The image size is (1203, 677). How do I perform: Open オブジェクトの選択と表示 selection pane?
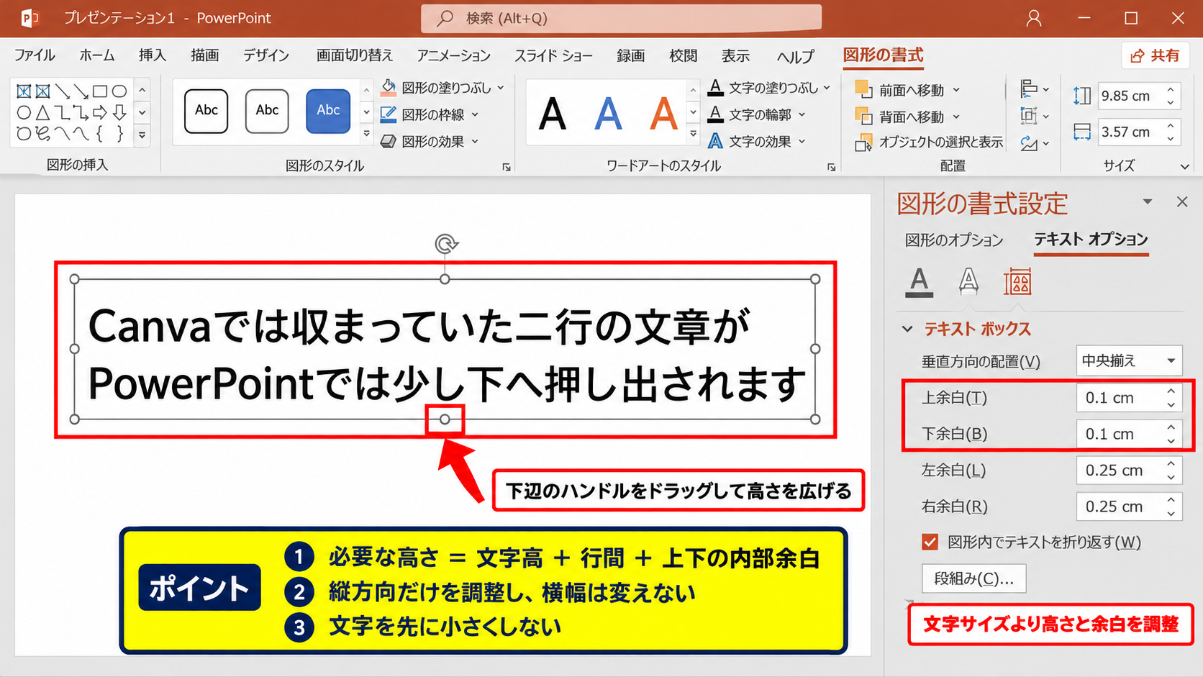pyautogui.click(x=929, y=142)
